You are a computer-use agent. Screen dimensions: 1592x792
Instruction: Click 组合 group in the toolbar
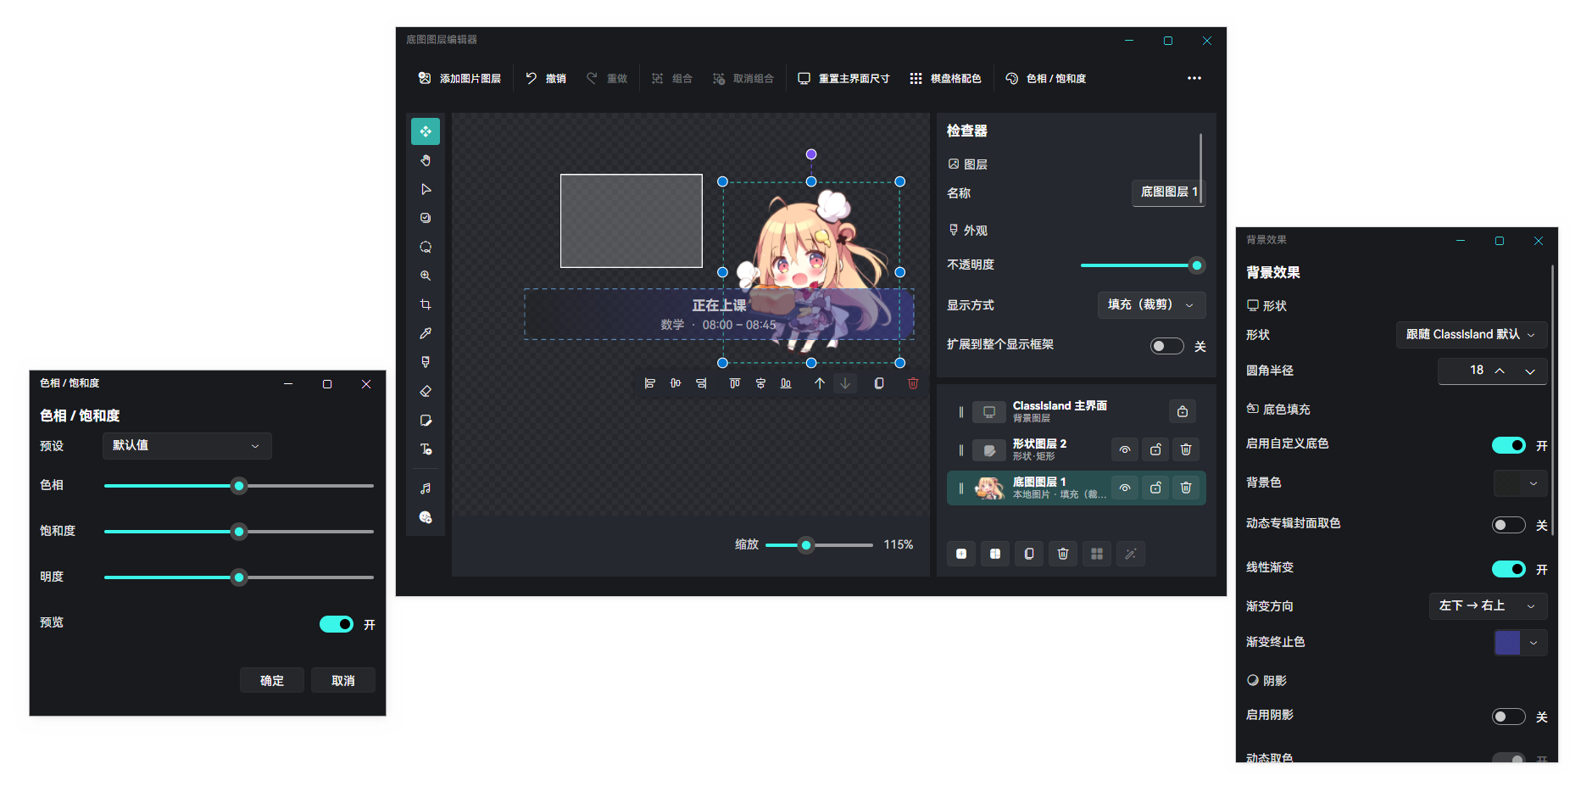point(672,78)
